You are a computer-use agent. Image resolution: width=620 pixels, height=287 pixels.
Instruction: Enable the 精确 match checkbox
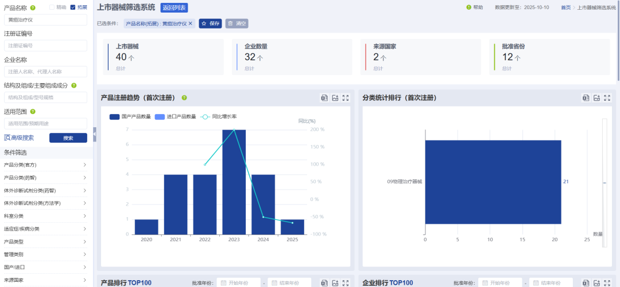tap(52, 7)
